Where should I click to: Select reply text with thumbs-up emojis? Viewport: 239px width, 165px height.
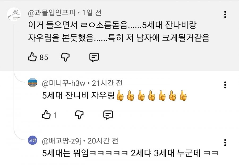click(115, 96)
